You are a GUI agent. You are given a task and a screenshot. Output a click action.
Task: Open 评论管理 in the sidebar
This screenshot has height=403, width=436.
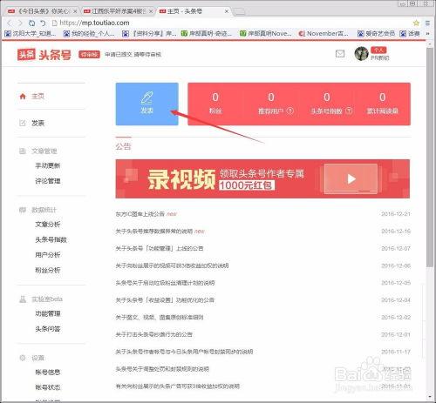click(x=48, y=181)
